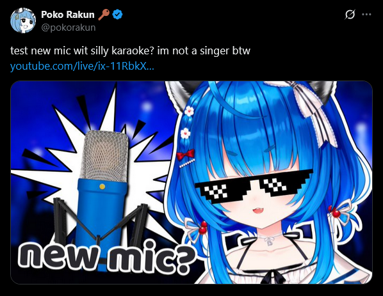383x296 pixels.
Task: Click the character's open smiling mouth
Action: 257,210
